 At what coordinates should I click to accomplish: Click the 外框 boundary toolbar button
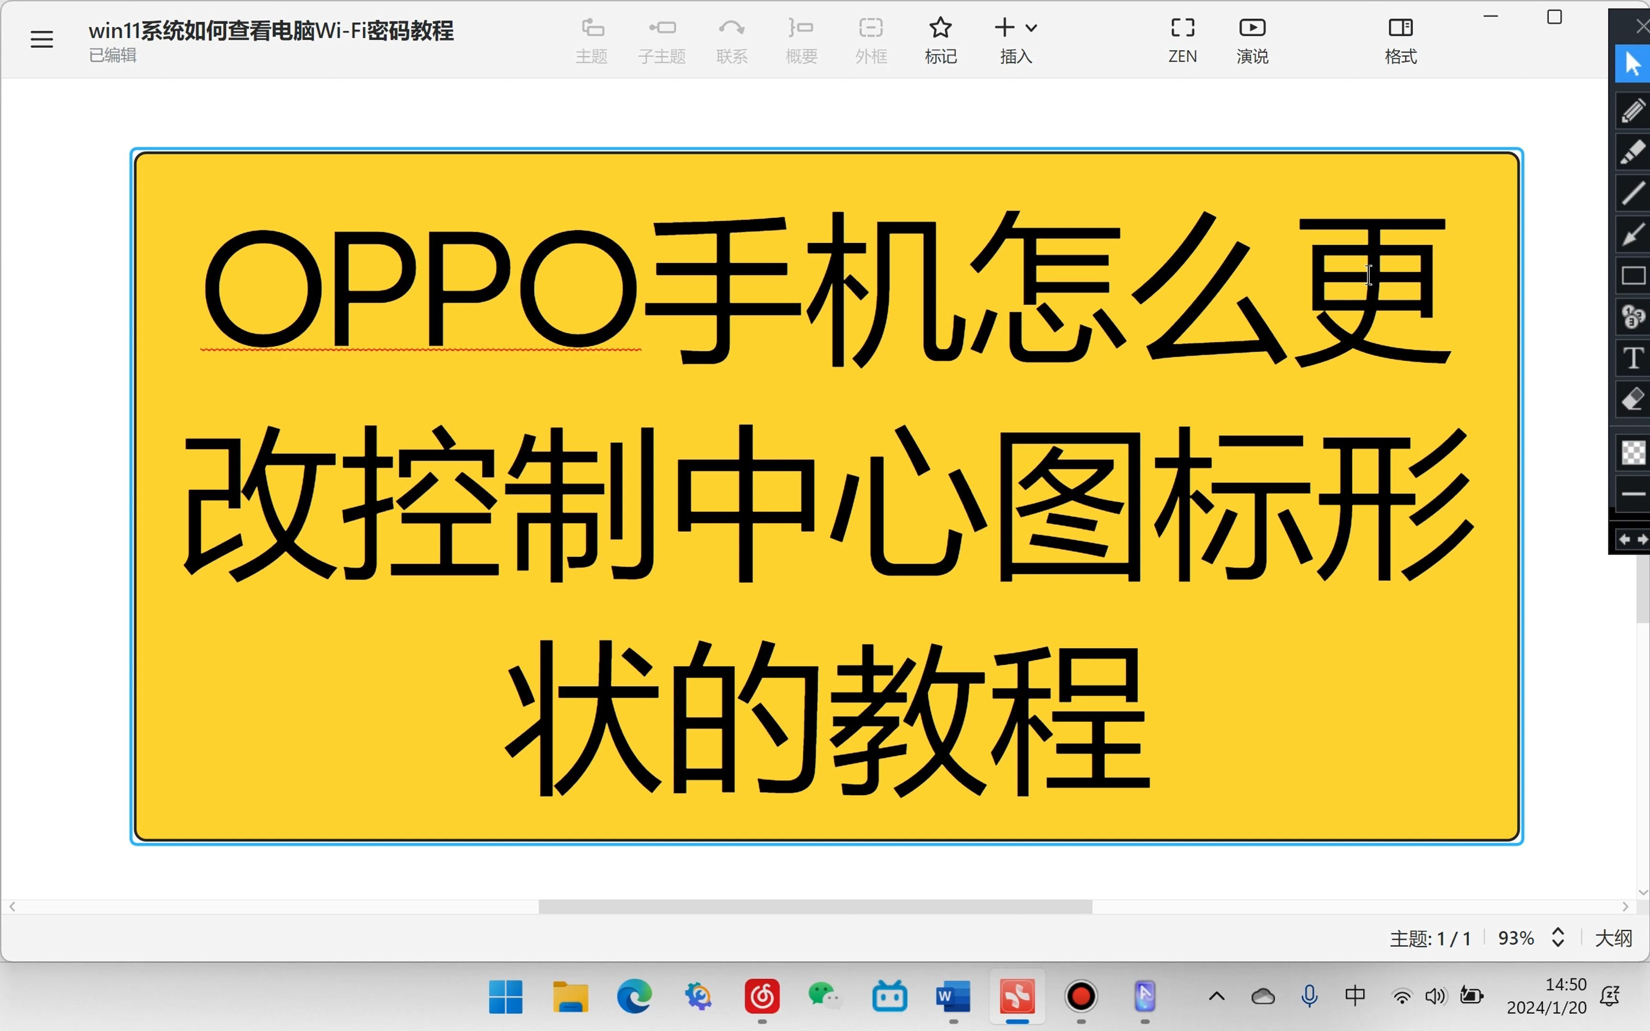(871, 41)
